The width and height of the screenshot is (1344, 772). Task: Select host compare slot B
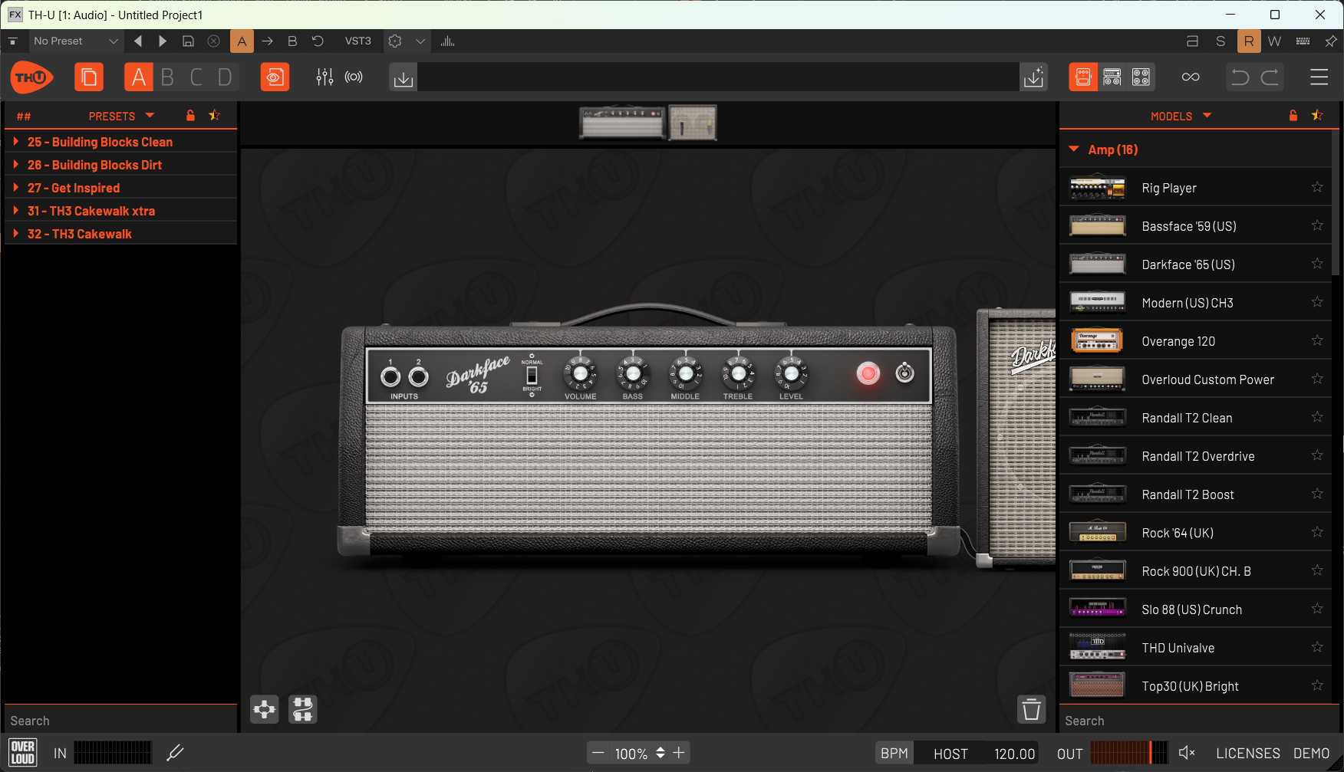pos(292,41)
